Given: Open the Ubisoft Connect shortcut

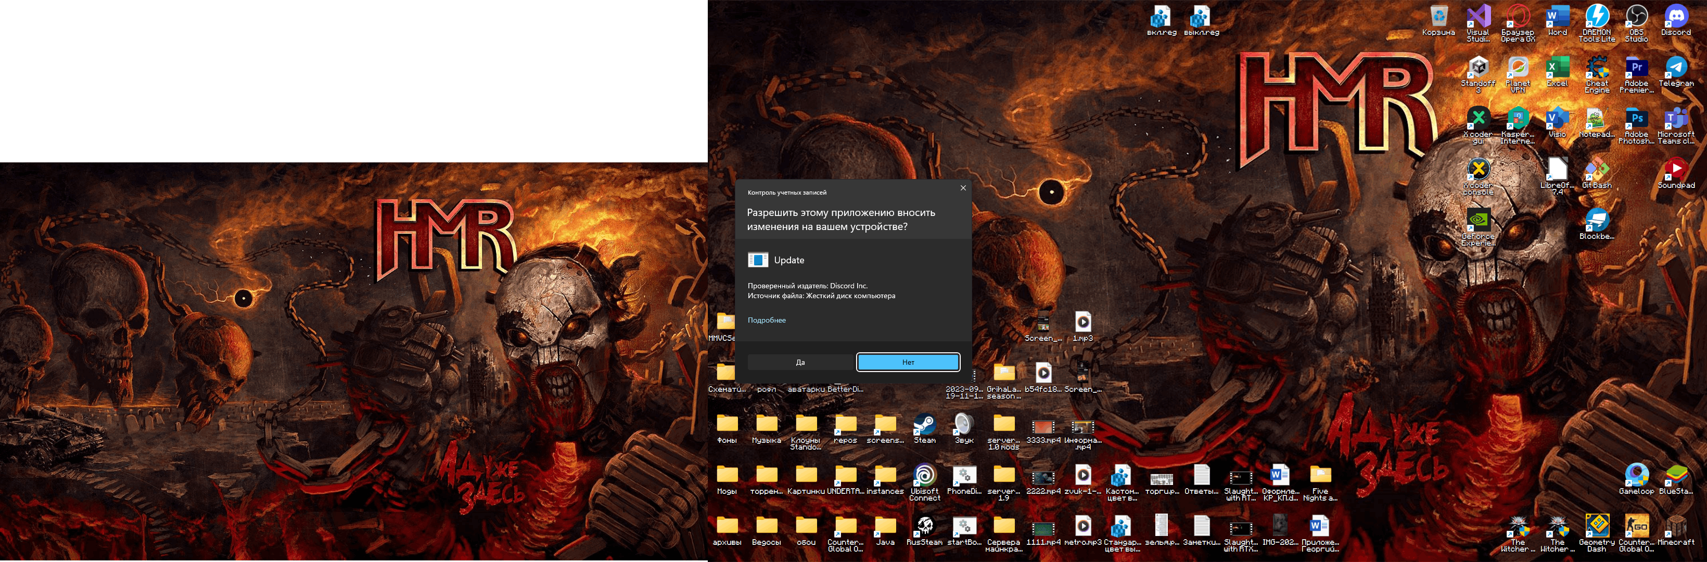Looking at the screenshot, I should point(924,482).
